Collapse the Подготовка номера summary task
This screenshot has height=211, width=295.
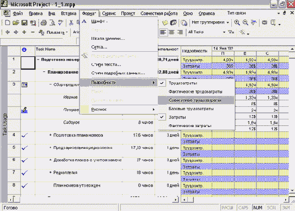click(38, 59)
